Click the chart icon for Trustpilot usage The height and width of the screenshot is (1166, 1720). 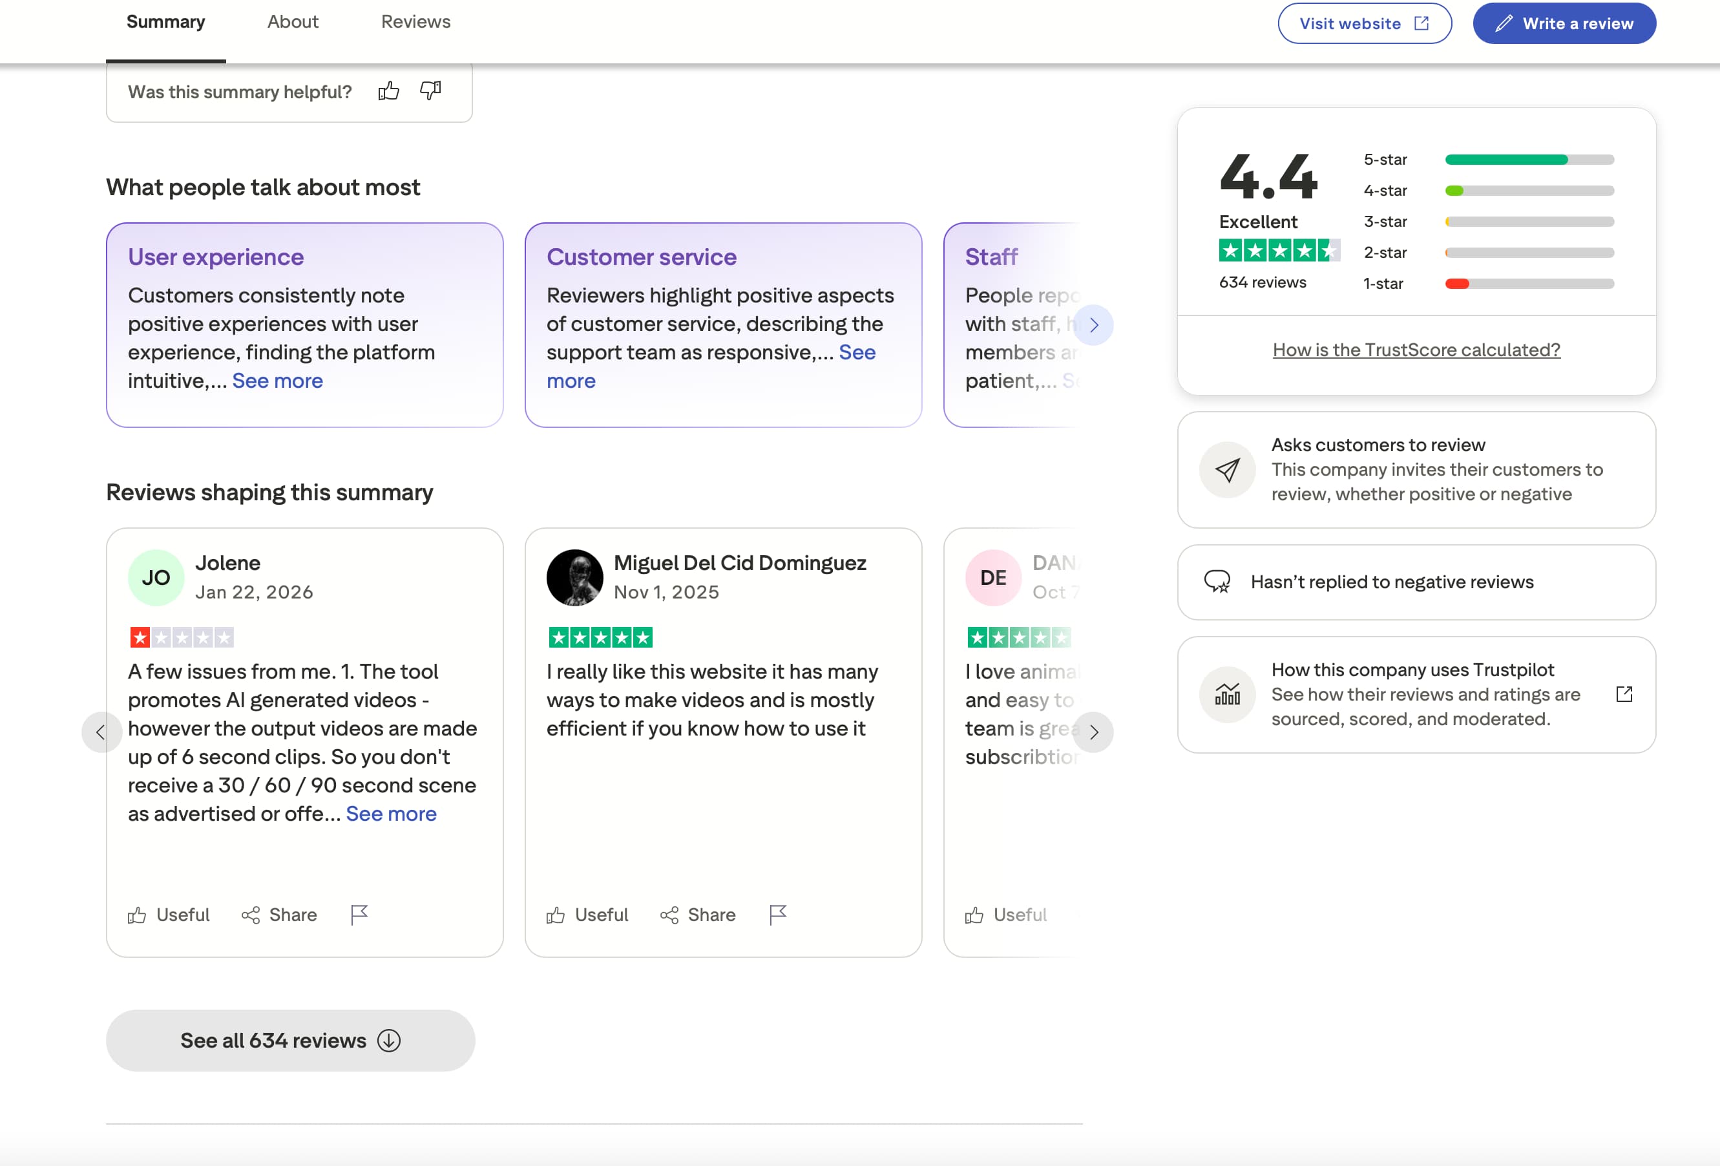pyautogui.click(x=1227, y=694)
